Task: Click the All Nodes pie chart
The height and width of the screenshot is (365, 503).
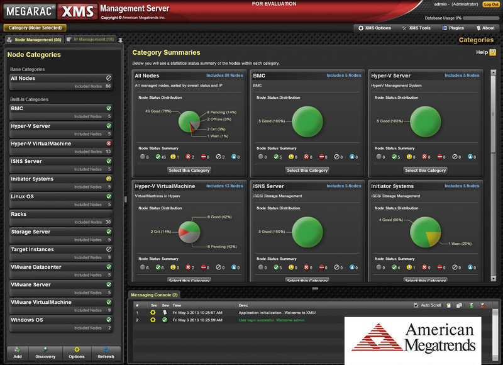Action: [x=189, y=121]
